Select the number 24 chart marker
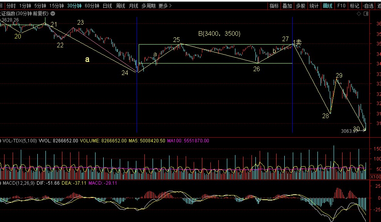The width and height of the screenshot is (381, 222). (x=125, y=73)
